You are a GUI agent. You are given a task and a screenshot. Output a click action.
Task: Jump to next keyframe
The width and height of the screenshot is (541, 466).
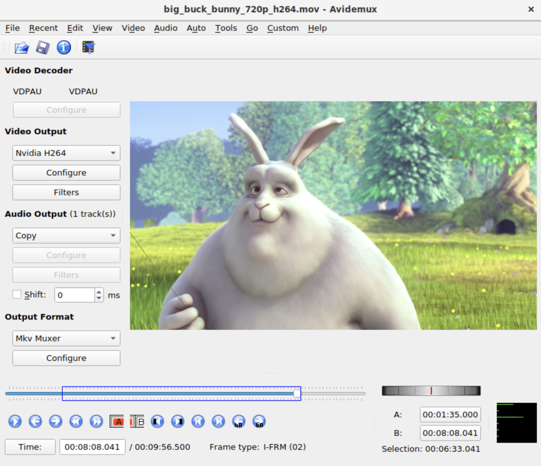(x=96, y=421)
